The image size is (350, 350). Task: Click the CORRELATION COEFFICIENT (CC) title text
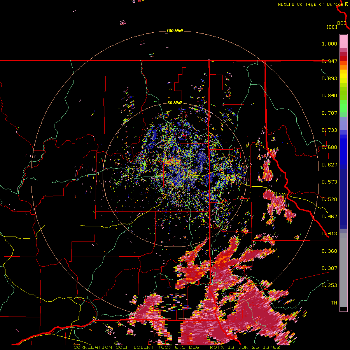click(x=122, y=347)
